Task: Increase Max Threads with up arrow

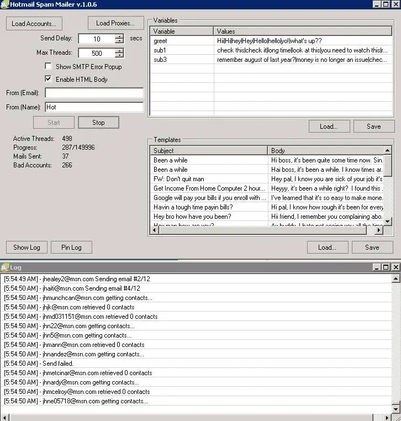Action: point(119,50)
